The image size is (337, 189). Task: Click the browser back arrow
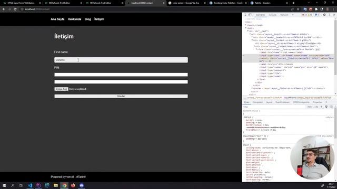tap(4, 9)
